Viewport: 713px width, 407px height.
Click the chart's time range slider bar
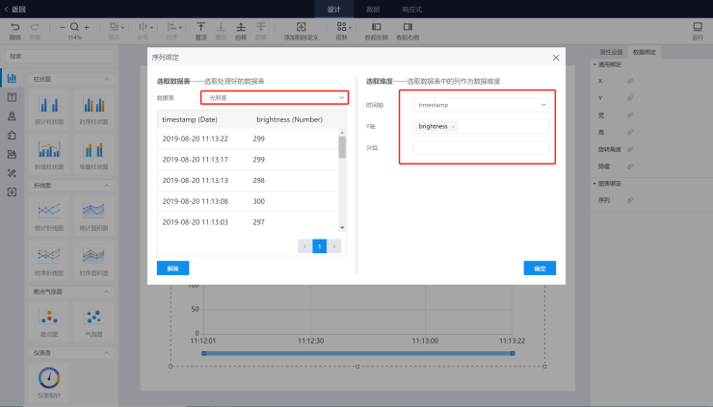click(x=357, y=353)
